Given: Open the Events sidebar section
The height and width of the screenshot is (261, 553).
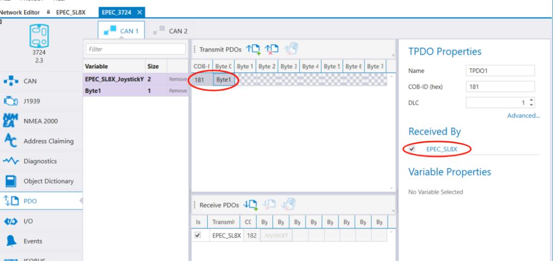Looking at the screenshot, I should tap(32, 241).
